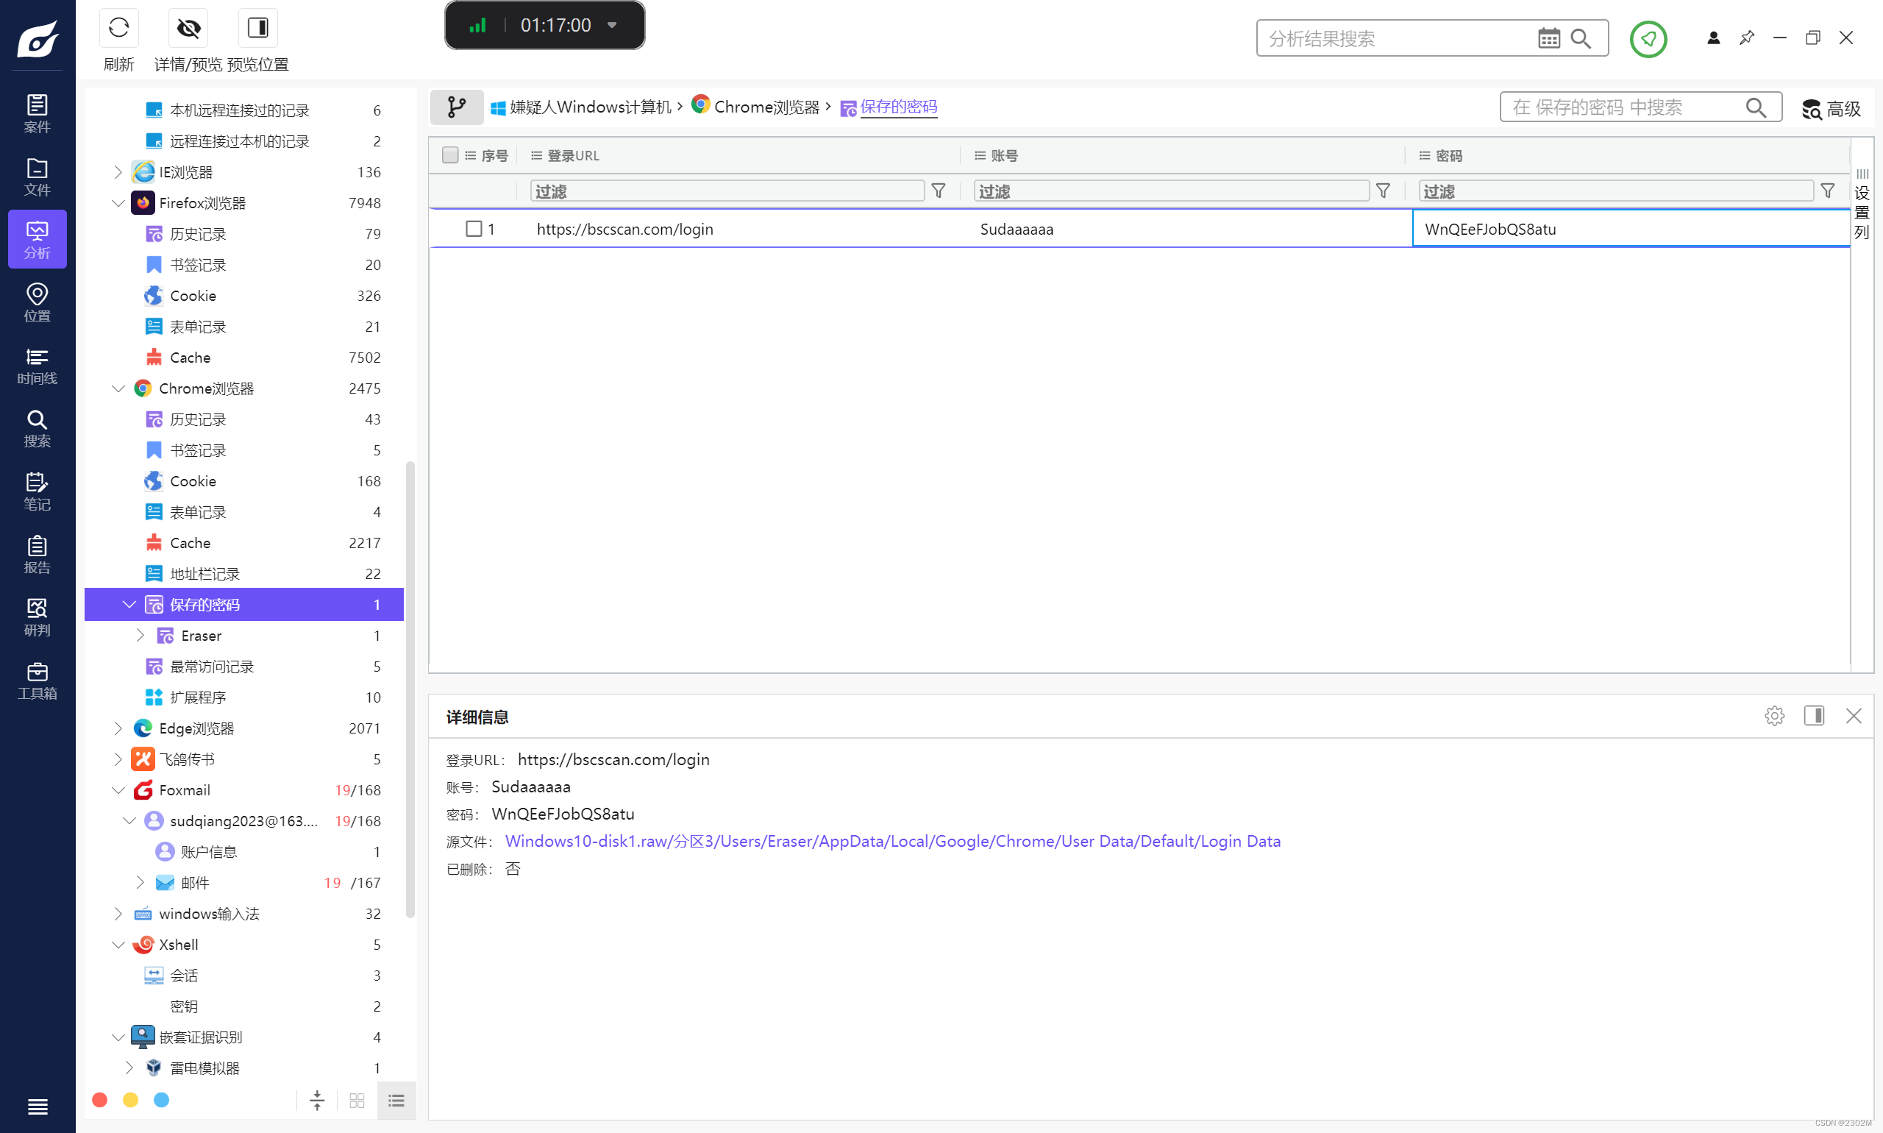
Task: Click the branch icon beside breadcrumb
Action: pyautogui.click(x=456, y=107)
